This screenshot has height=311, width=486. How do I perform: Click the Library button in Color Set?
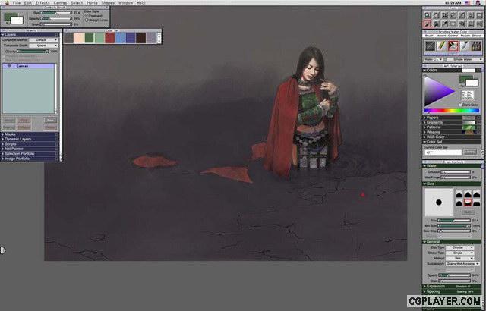coord(470,152)
